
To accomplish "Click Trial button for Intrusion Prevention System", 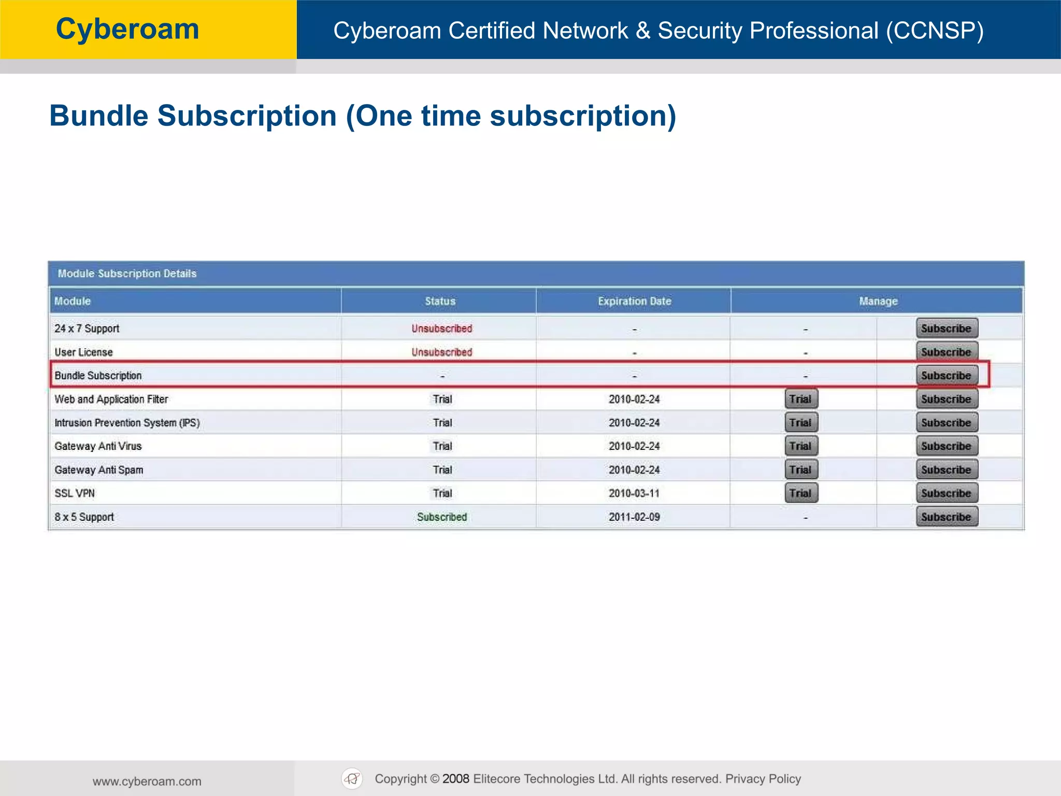I will click(801, 423).
